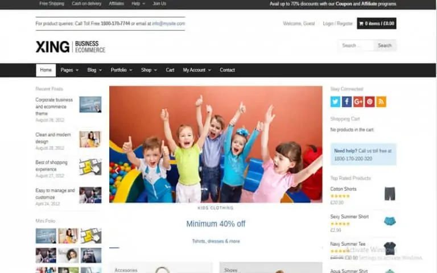Expand the Help dropdown in the top bar

(x=138, y=3)
